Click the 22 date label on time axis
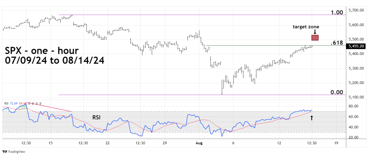Screen dimensions: 369x156 (x=107, y=143)
